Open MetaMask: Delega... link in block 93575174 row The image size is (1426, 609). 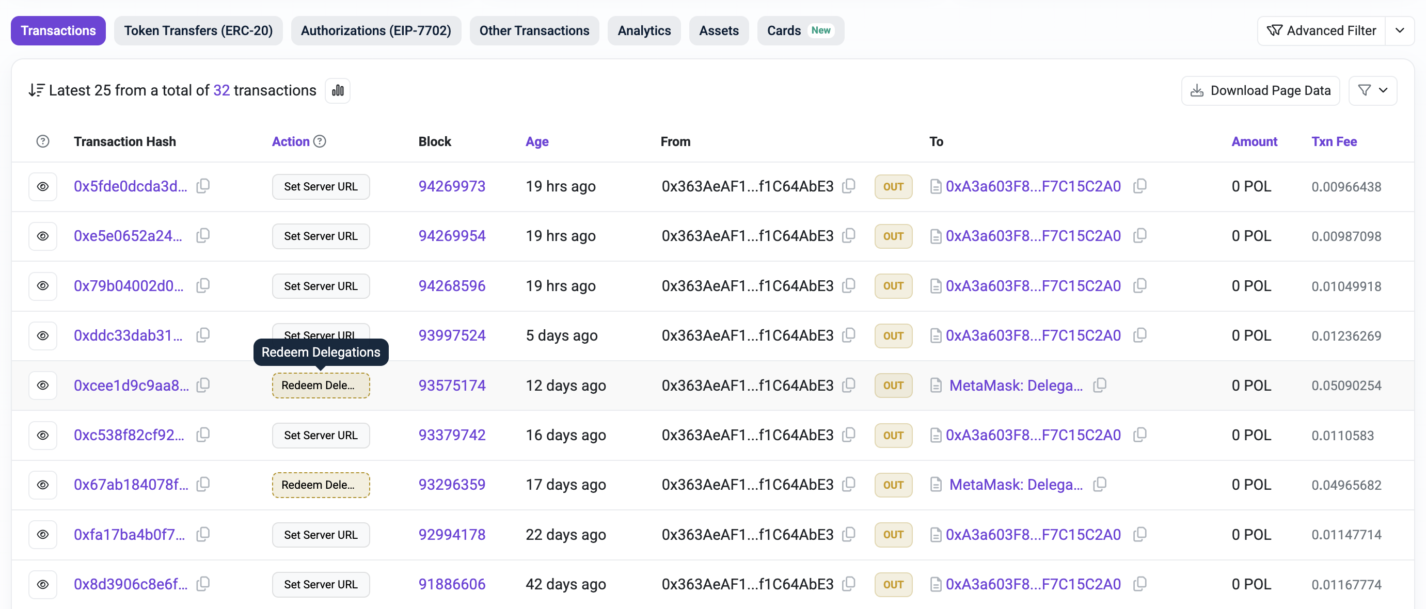(x=1016, y=386)
